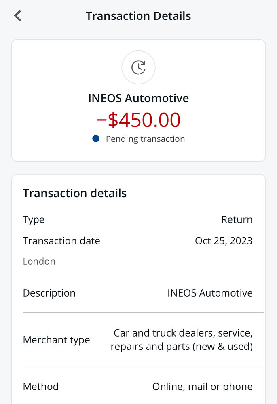Tap the Pending transaction status label
Viewport: 277px width, 404px height.
[x=146, y=139]
